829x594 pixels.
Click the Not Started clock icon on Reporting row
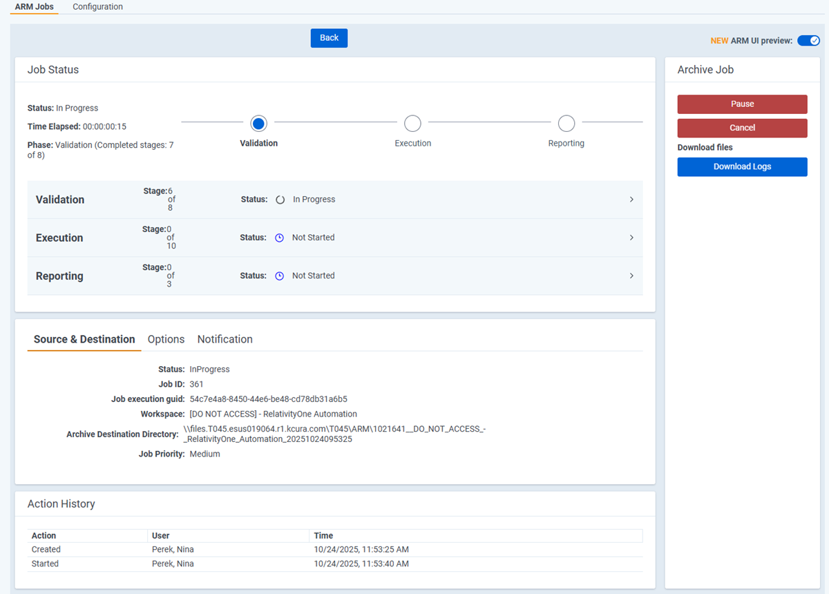tap(280, 275)
